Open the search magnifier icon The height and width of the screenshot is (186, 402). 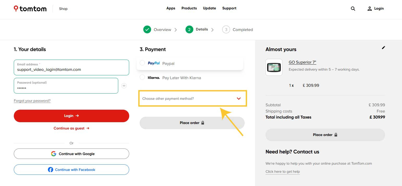(x=353, y=8)
